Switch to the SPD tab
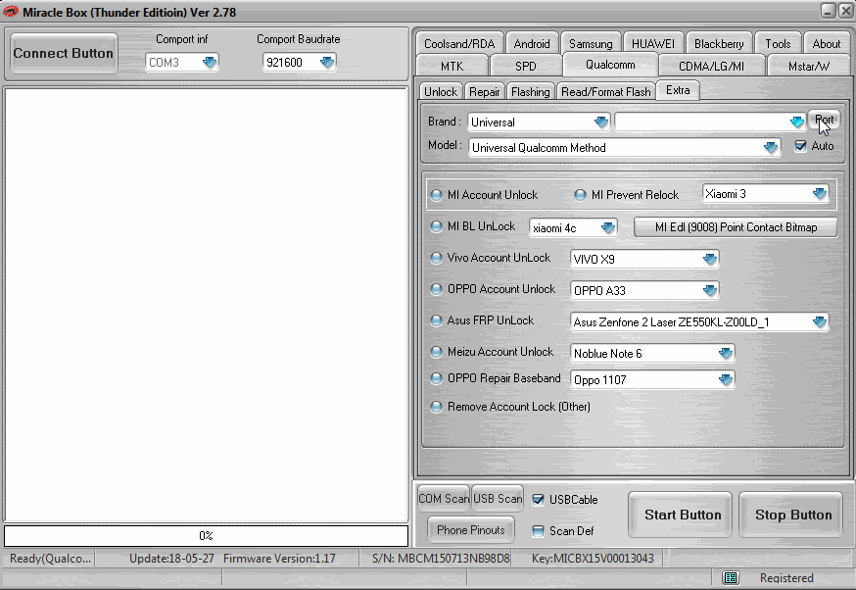Image resolution: width=856 pixels, height=590 pixels. pos(526,66)
